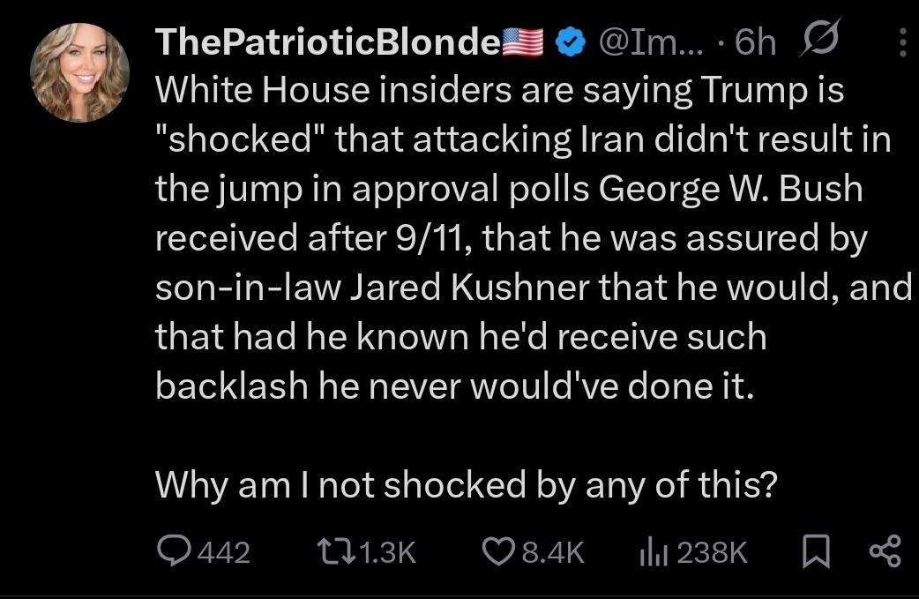Click the reply speech bubble icon
Screen dimensions: 919x599
(x=175, y=552)
